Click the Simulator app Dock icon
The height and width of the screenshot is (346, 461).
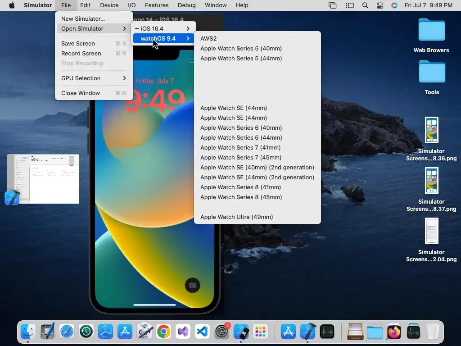[241, 332]
